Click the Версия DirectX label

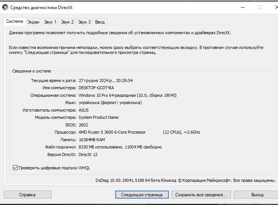point(62,155)
